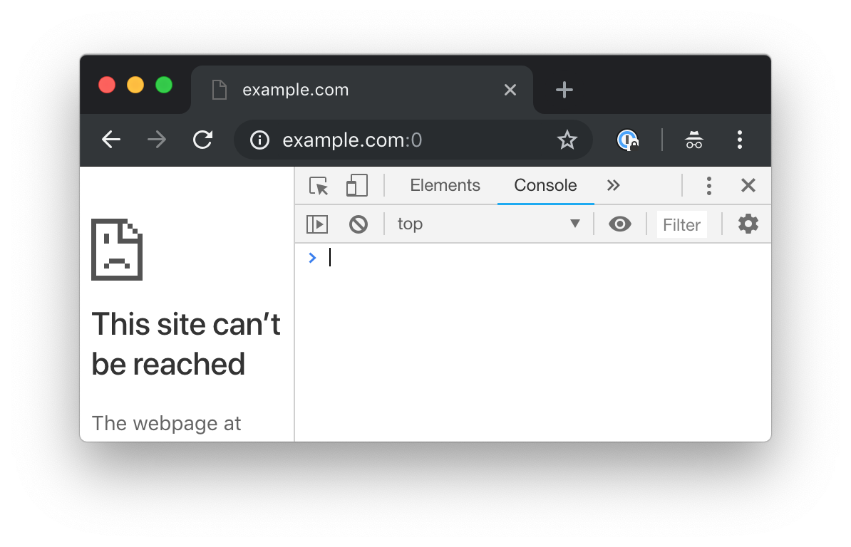Focus the console Filter field

[681, 224]
